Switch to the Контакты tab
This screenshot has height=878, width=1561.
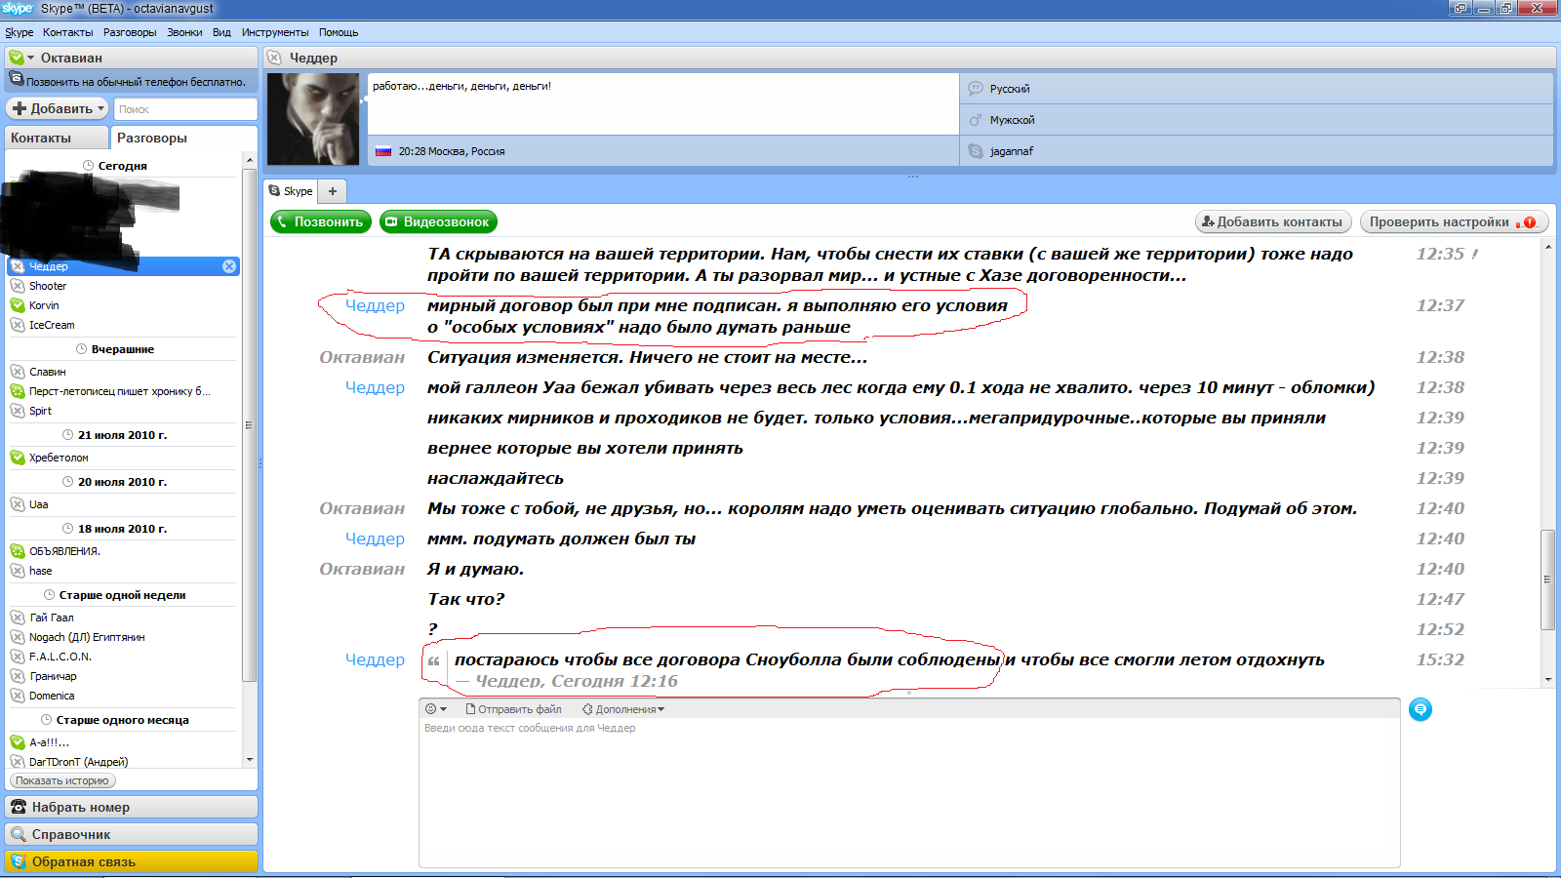(56, 138)
